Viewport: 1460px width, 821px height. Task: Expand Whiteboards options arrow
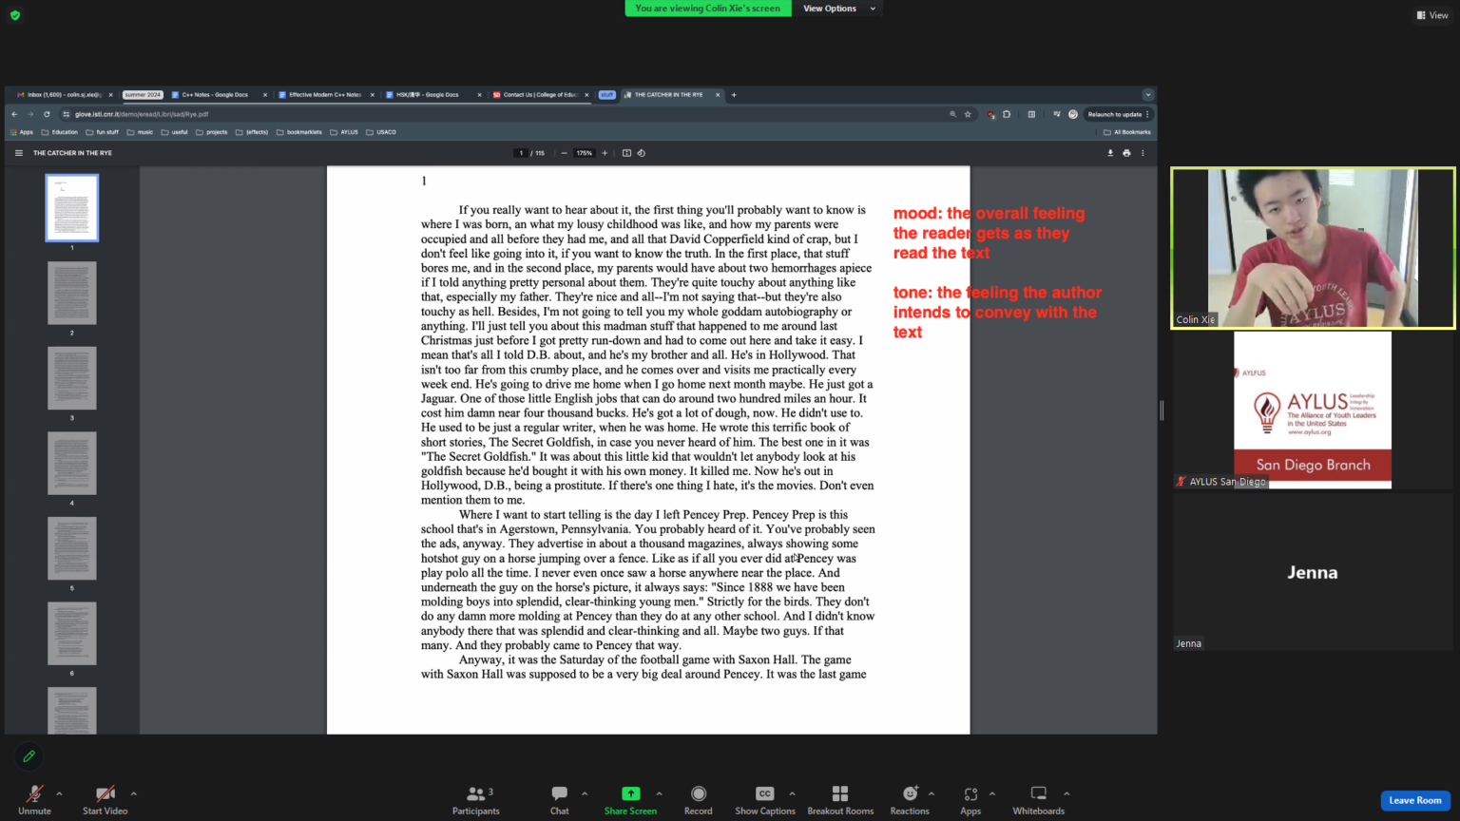(x=1066, y=793)
